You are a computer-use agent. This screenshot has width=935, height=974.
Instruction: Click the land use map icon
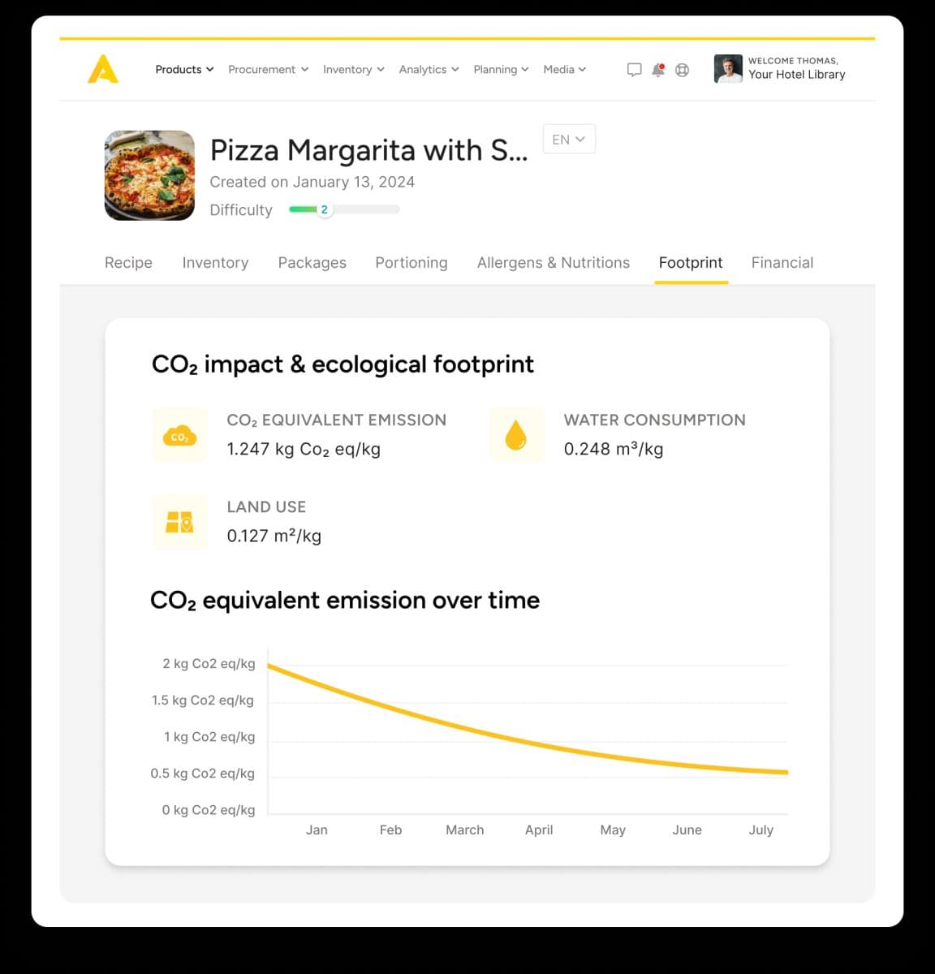[179, 522]
